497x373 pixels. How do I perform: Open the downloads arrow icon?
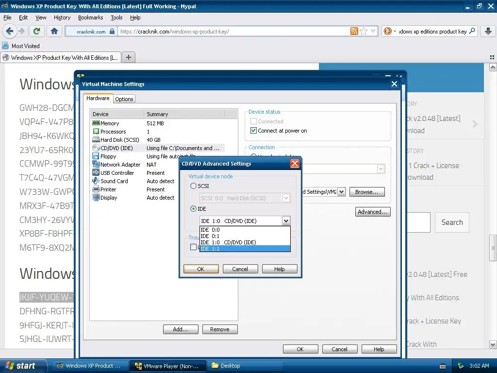(488, 31)
